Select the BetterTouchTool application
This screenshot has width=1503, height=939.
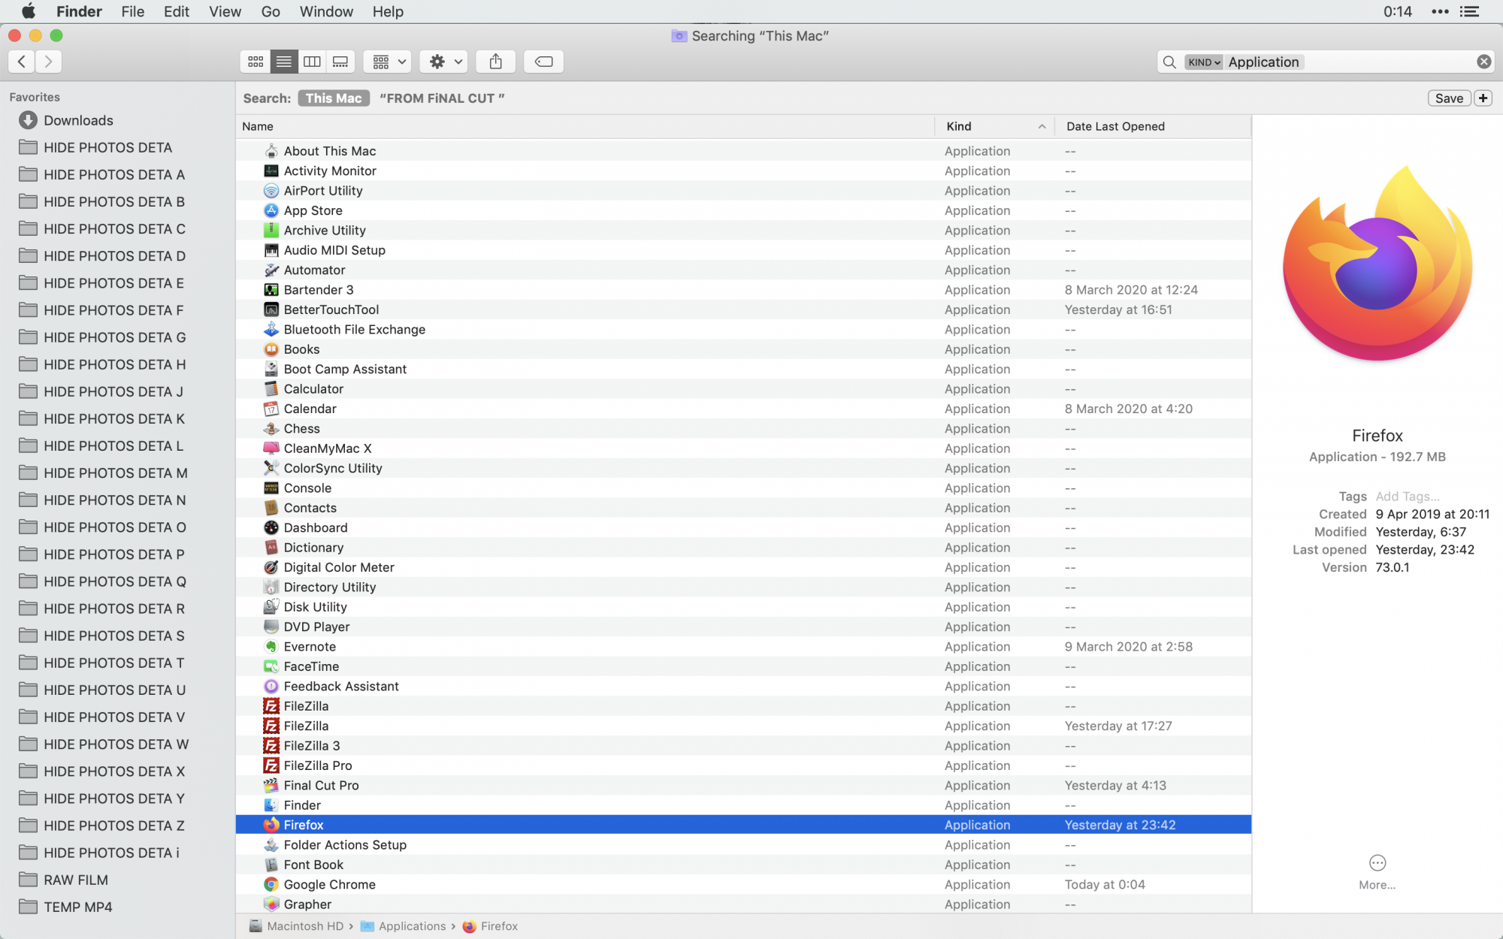[x=743, y=309]
